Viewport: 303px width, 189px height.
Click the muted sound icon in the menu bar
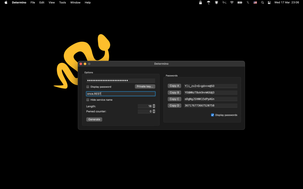coord(224,2)
